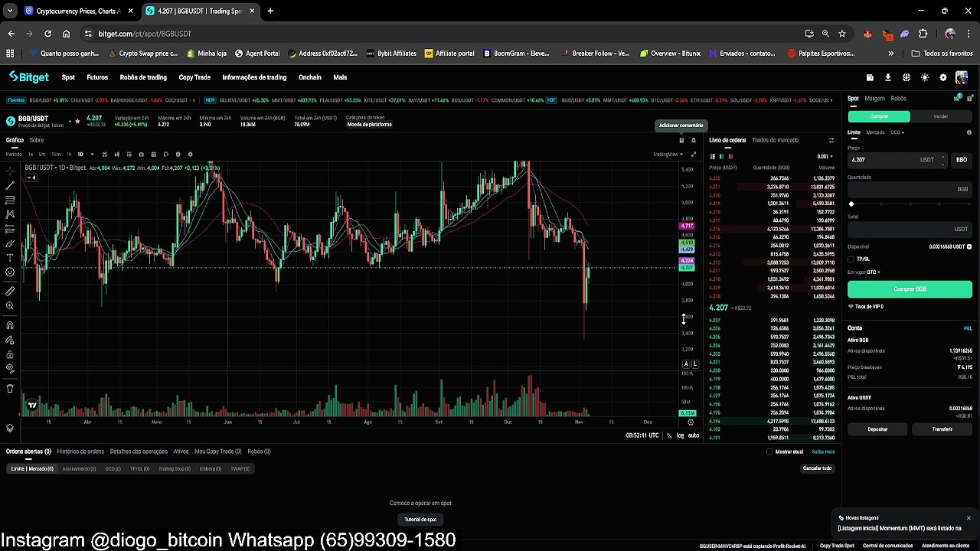
Task: Open the Futuros menu
Action: point(97,77)
